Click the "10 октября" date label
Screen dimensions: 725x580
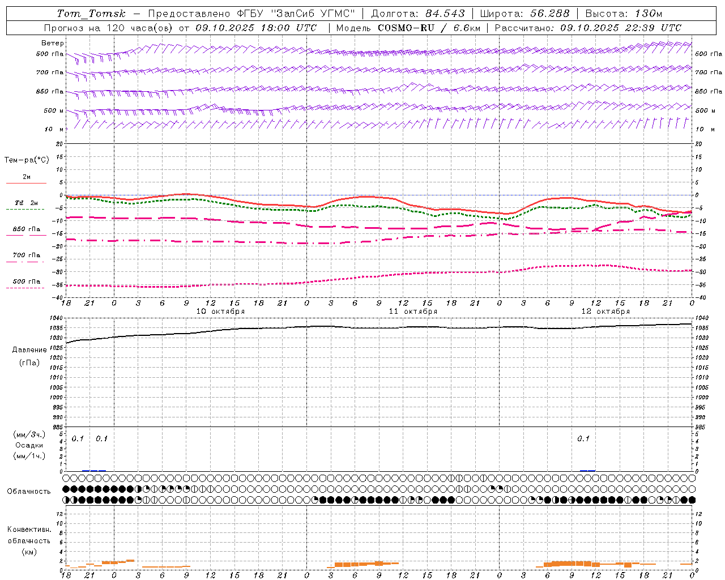click(x=220, y=312)
